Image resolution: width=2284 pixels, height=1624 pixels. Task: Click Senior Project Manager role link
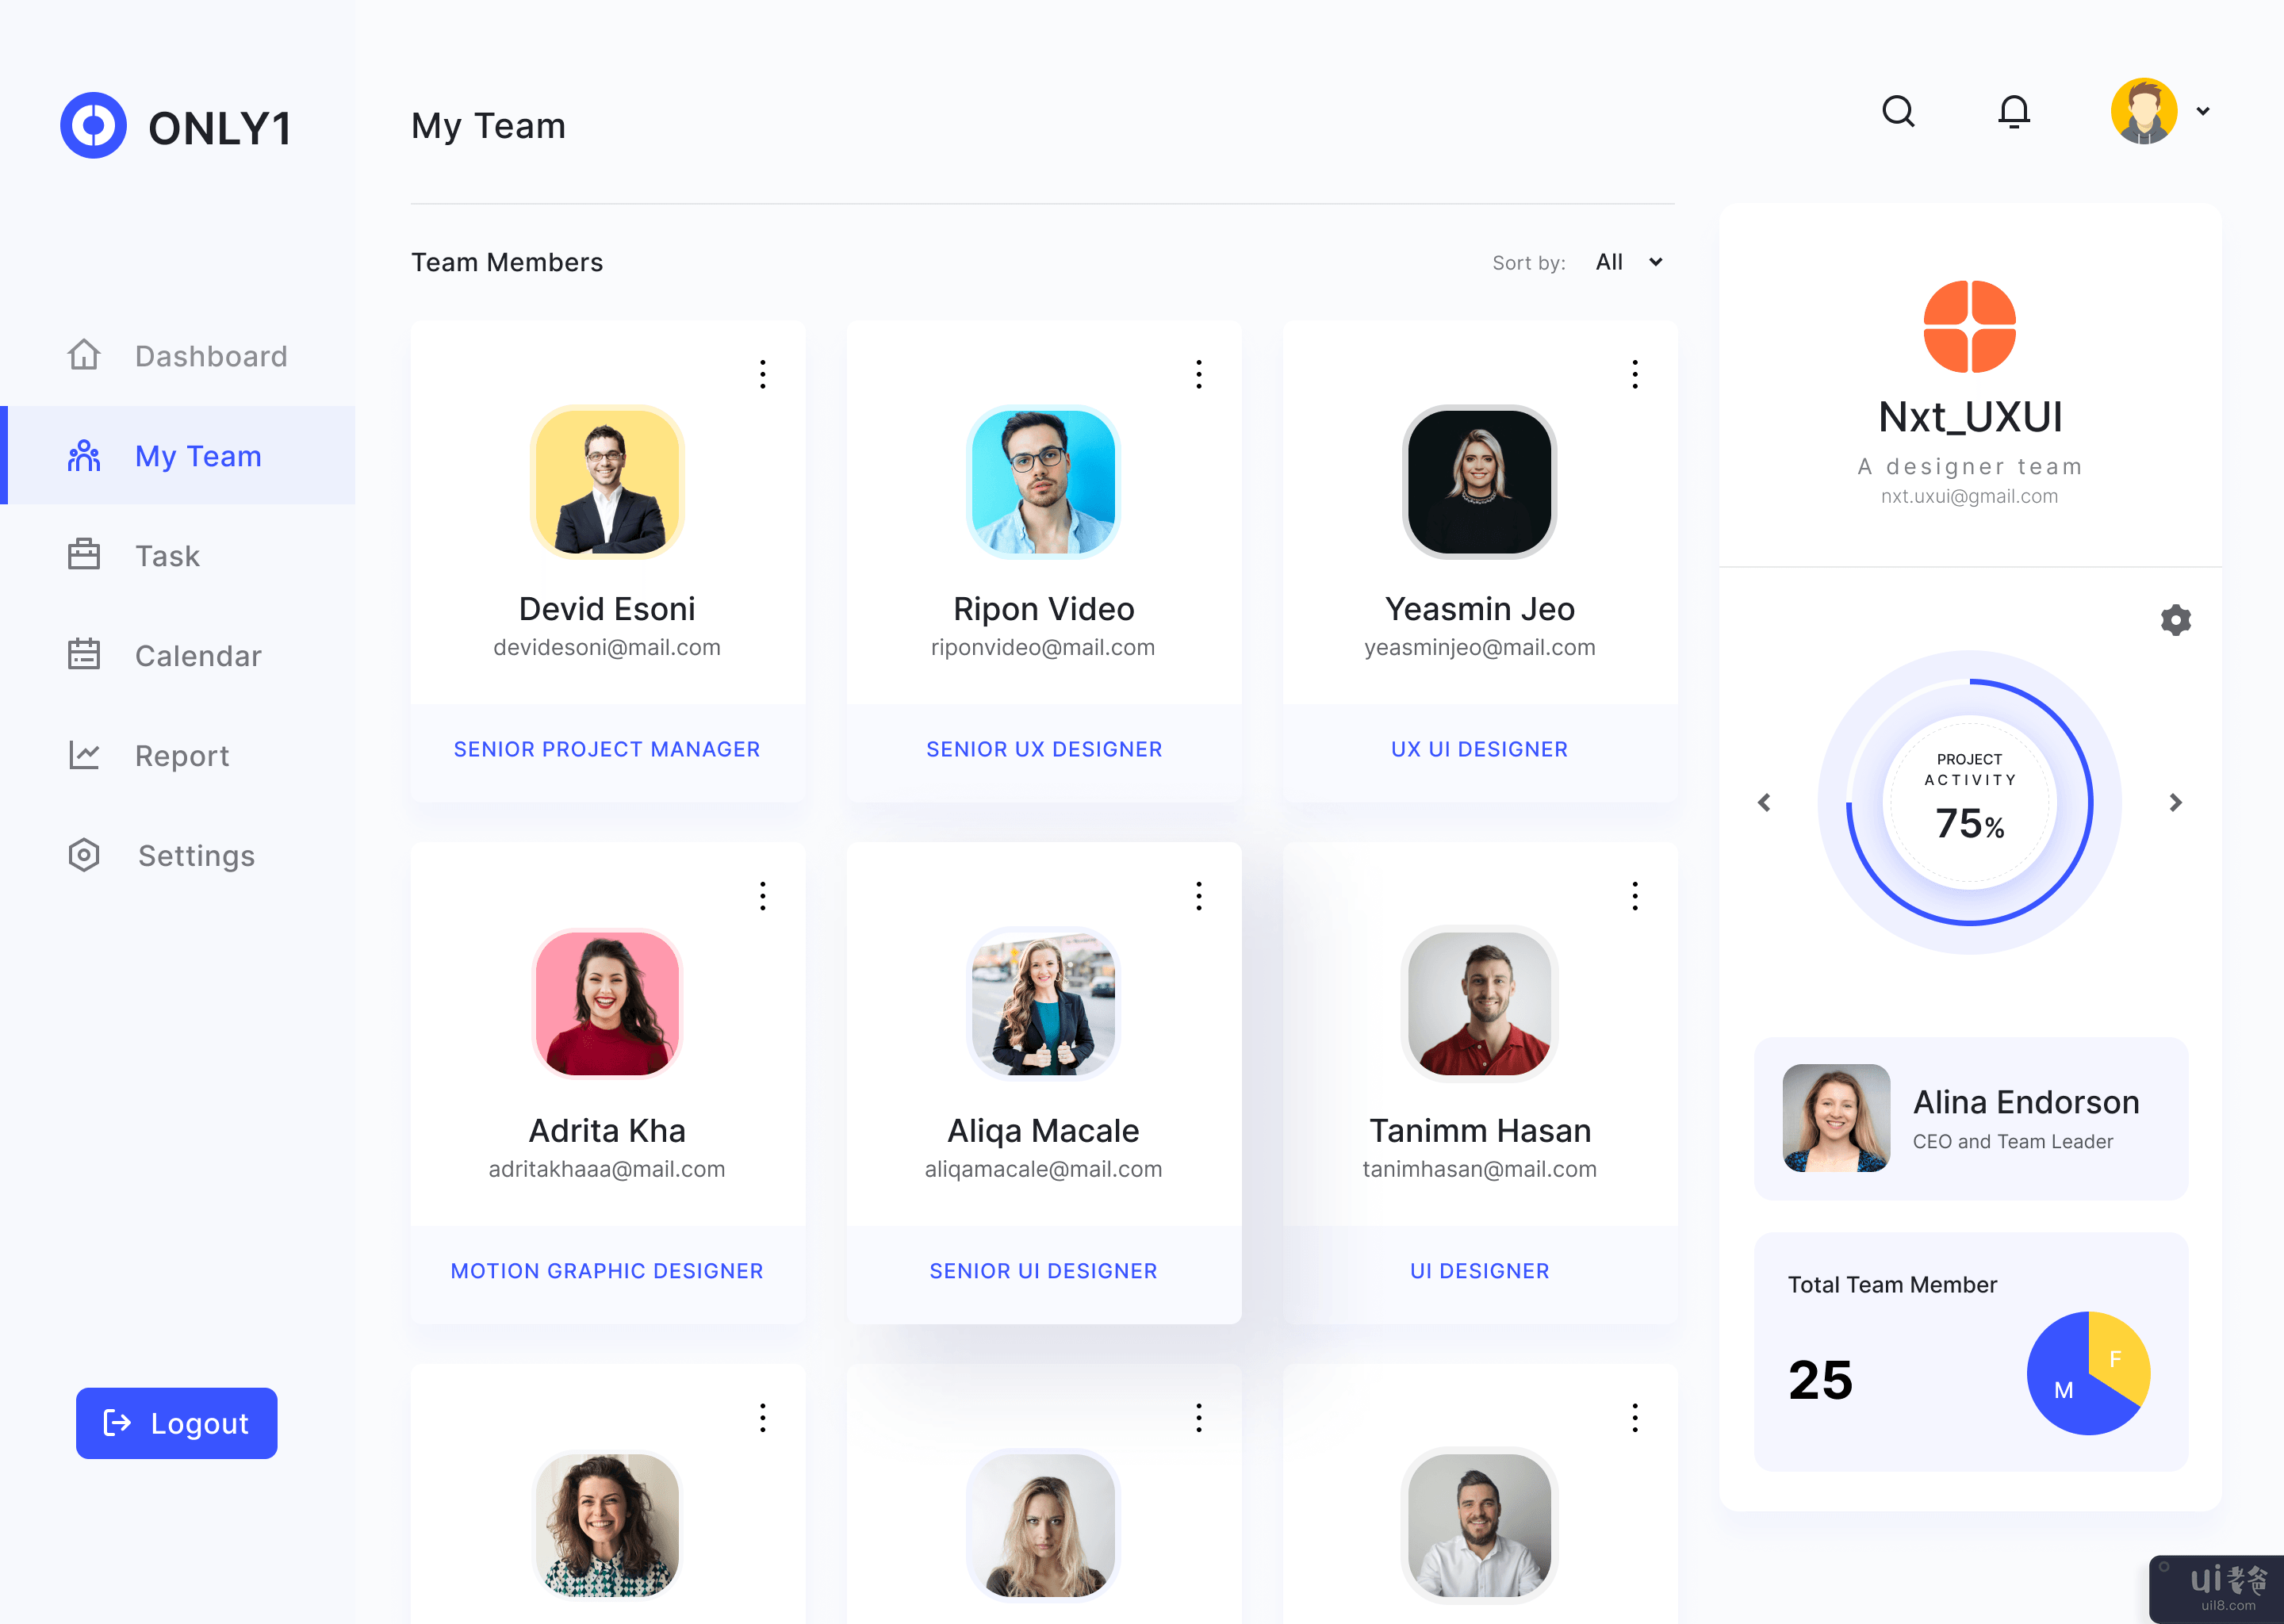tap(606, 749)
